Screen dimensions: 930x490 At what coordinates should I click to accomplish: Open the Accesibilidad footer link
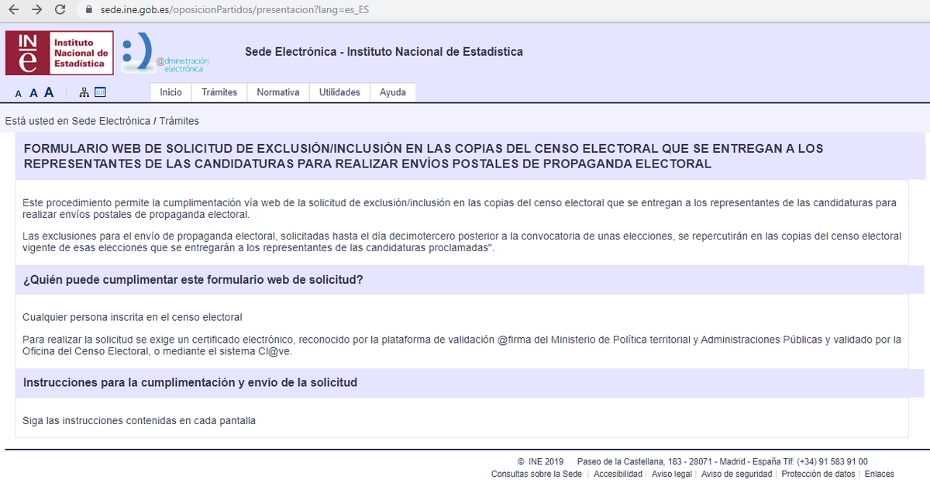tap(618, 473)
